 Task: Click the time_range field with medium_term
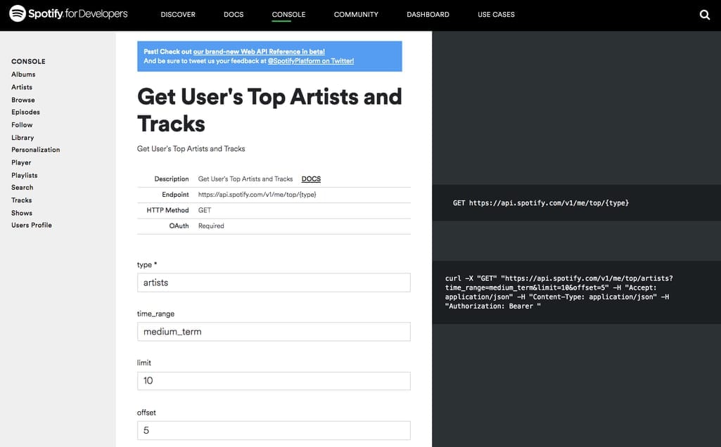pyautogui.click(x=274, y=332)
